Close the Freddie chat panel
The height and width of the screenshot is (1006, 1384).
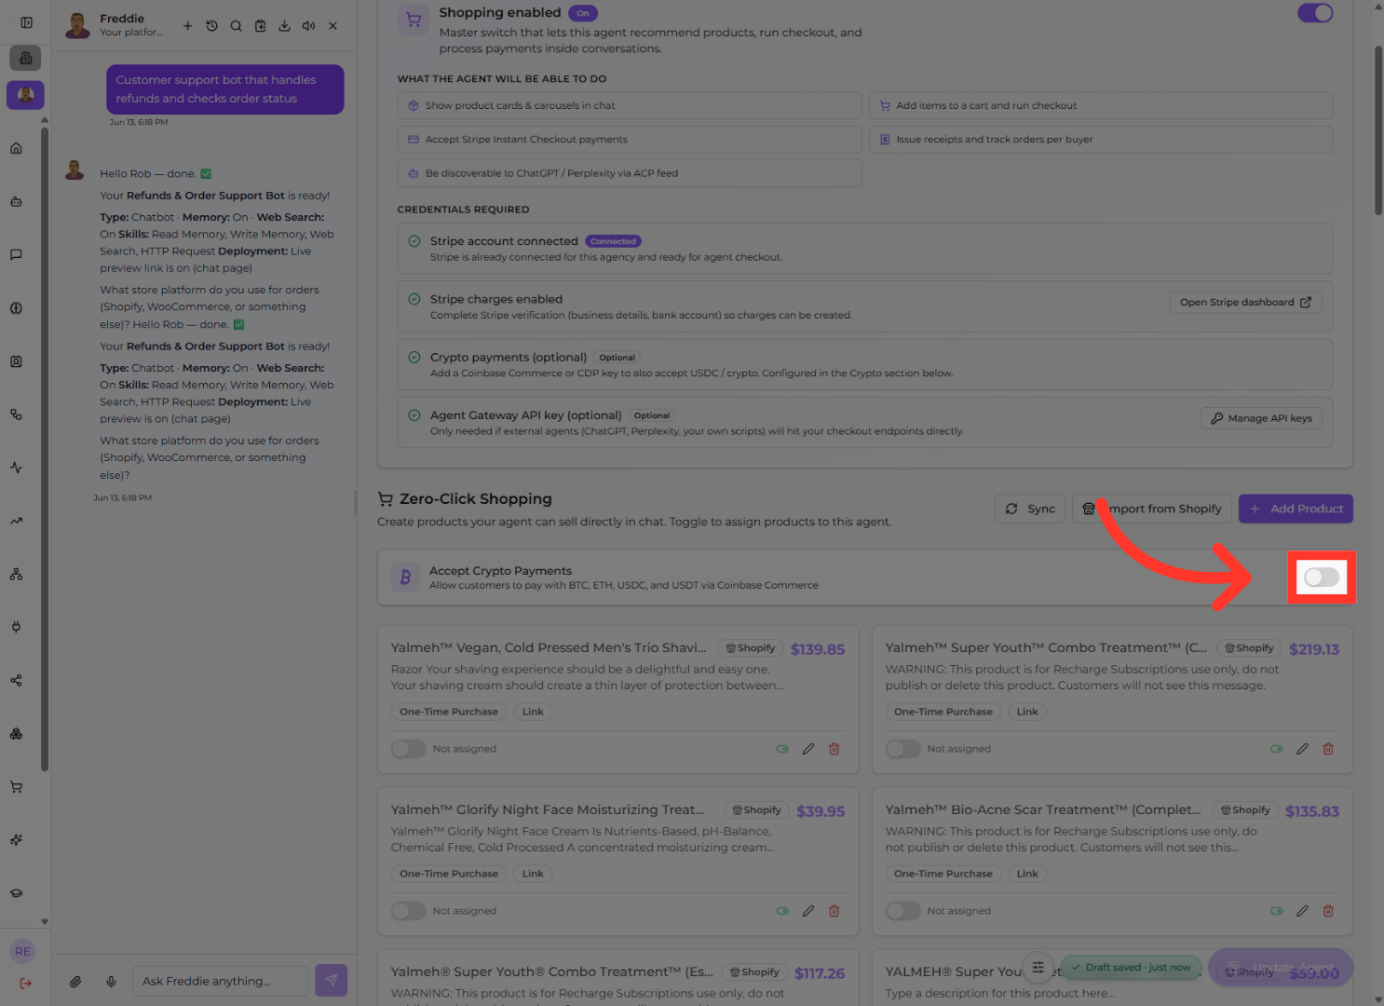(332, 26)
